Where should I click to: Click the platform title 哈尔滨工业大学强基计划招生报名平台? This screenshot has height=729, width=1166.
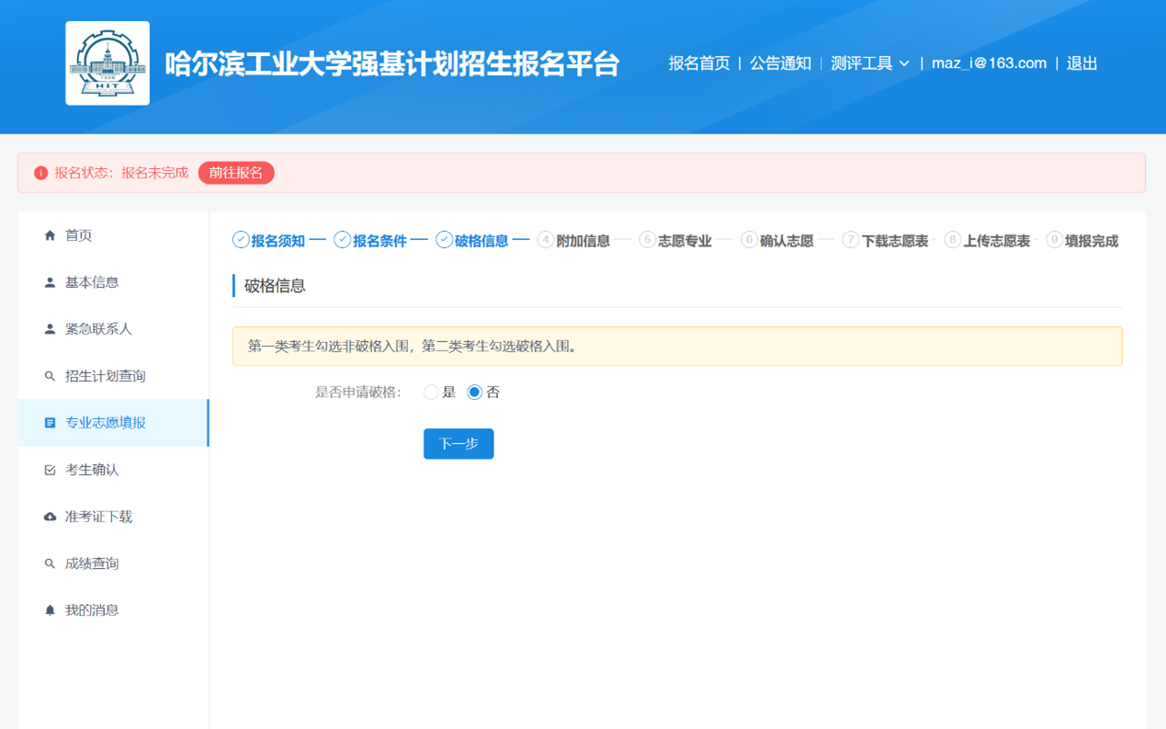(x=392, y=64)
